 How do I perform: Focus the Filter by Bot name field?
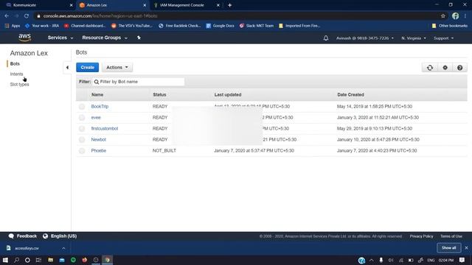[139, 82]
